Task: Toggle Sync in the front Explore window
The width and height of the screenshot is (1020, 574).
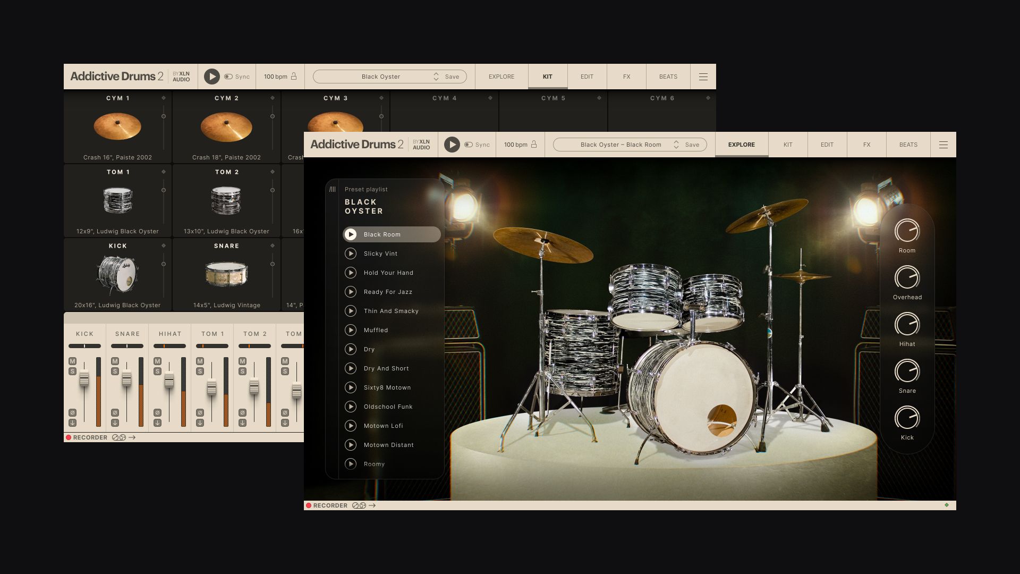Action: (x=469, y=145)
